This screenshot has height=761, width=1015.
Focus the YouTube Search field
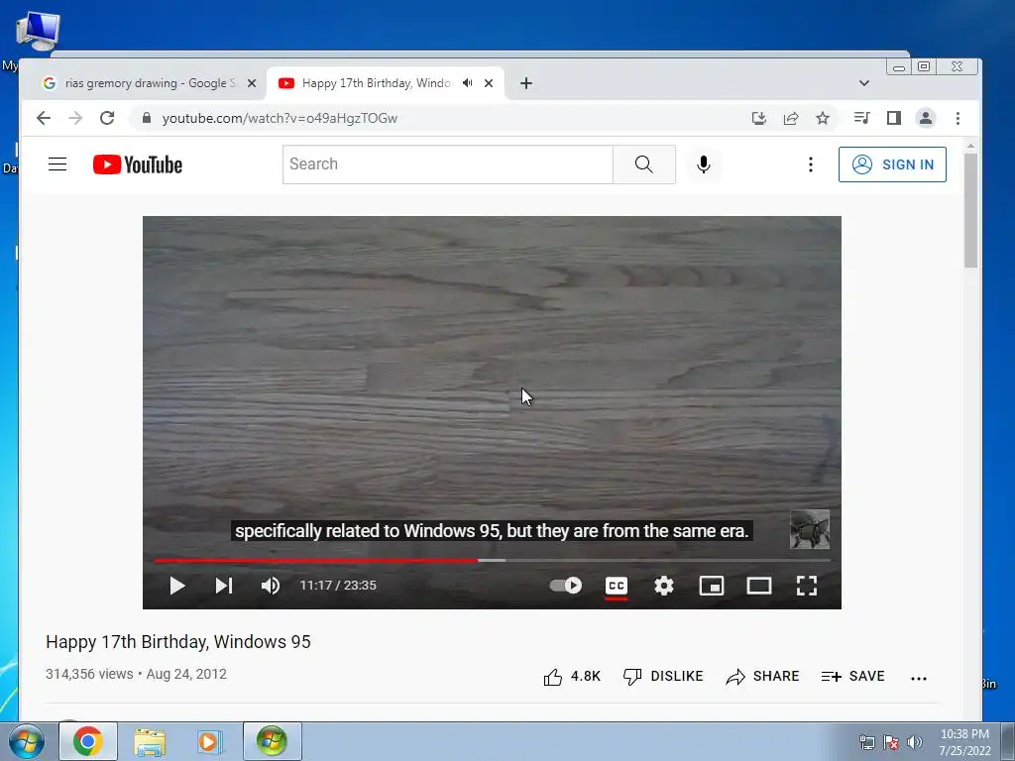(x=447, y=164)
